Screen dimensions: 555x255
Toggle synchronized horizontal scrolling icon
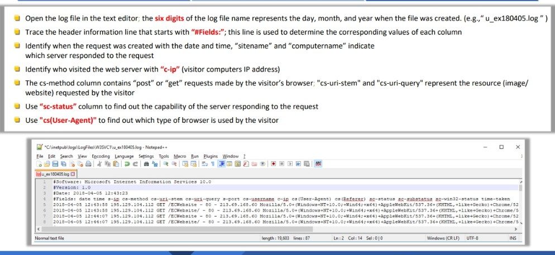tap(194, 163)
